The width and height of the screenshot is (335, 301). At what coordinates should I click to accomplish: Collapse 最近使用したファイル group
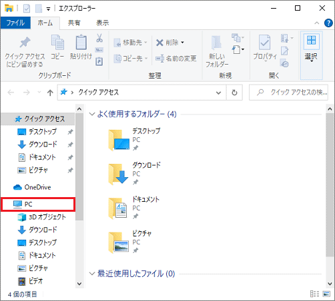(92, 274)
